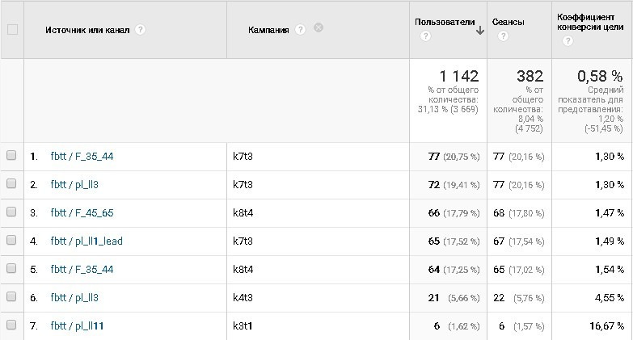Open the fbtt / pl_ll3 link in row 2
Viewport: 633px width, 340px height.
click(74, 185)
